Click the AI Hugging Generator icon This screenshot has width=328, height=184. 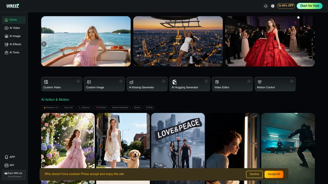pyautogui.click(x=174, y=82)
